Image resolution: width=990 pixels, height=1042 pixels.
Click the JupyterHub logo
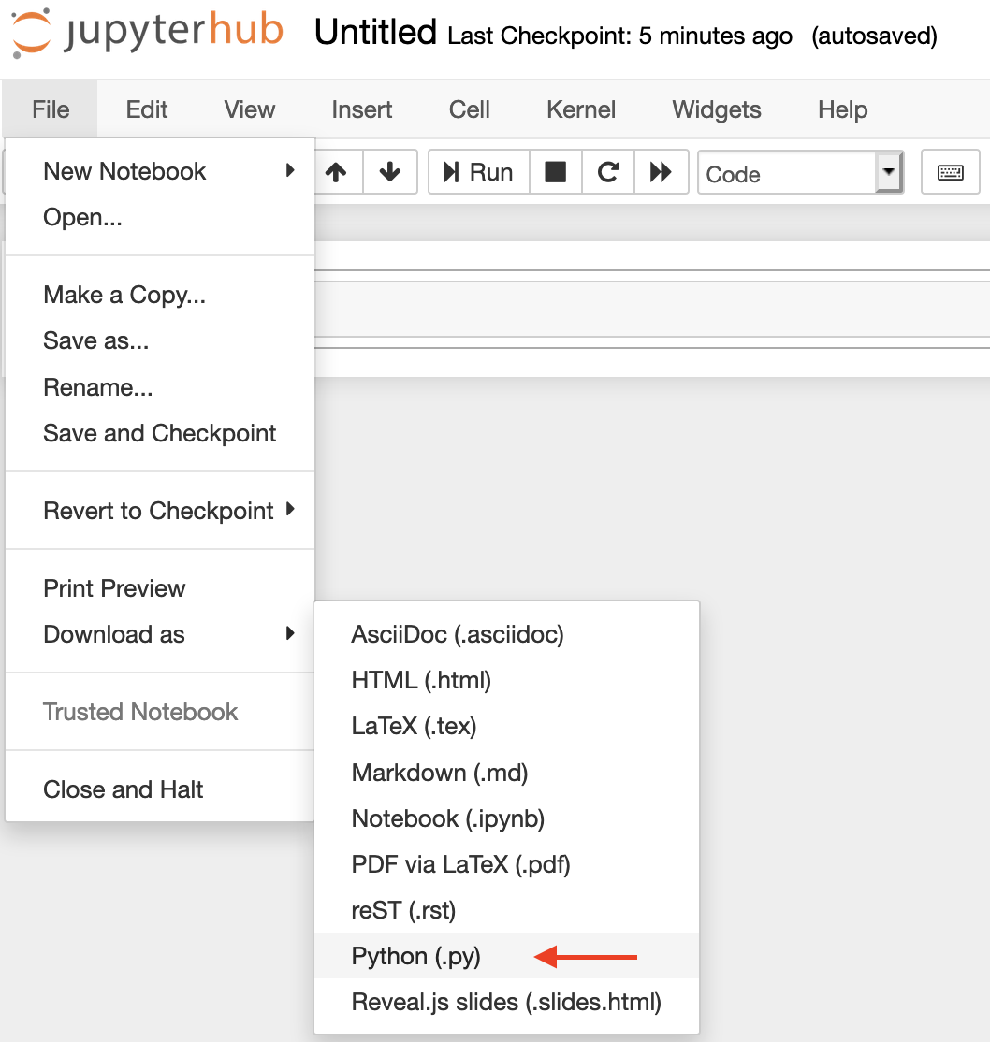click(148, 32)
